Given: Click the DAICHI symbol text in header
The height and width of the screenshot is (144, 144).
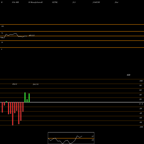Looking at the screenshot, I should tap(96, 2).
